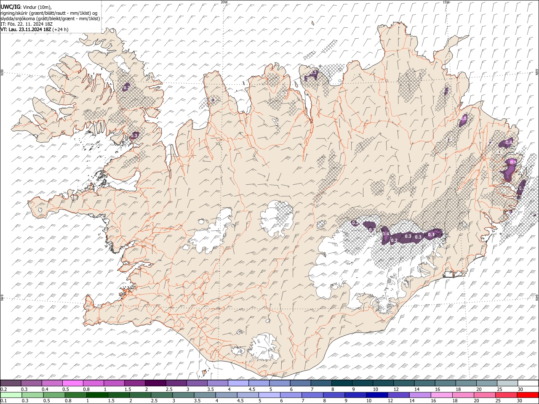Viewport: 539px width, 404px height.
Task: Click the 'UWC/IG' title text
Action: click(x=11, y=7)
